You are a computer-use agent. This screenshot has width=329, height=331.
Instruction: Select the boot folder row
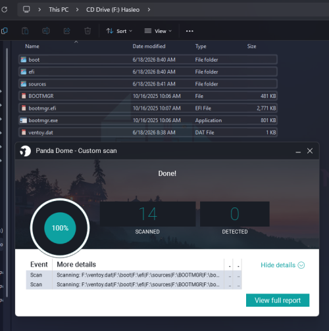(148, 60)
